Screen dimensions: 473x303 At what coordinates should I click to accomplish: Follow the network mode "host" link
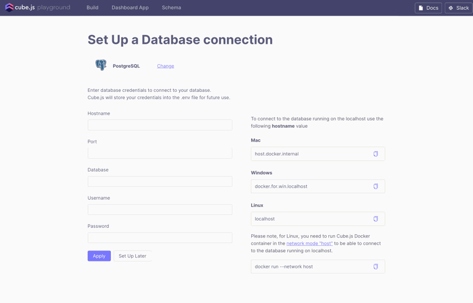(x=309, y=244)
